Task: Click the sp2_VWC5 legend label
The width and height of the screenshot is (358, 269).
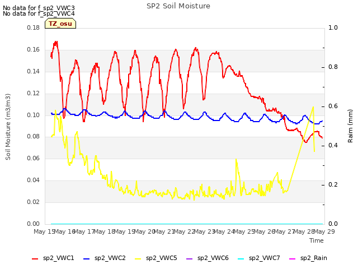Action: [162, 258]
